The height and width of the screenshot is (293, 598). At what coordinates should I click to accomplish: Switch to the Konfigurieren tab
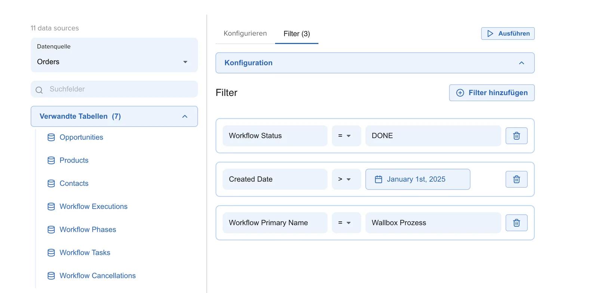click(245, 33)
